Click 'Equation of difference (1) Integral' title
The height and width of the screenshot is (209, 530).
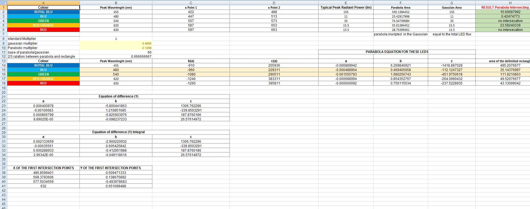pyautogui.click(x=119, y=132)
